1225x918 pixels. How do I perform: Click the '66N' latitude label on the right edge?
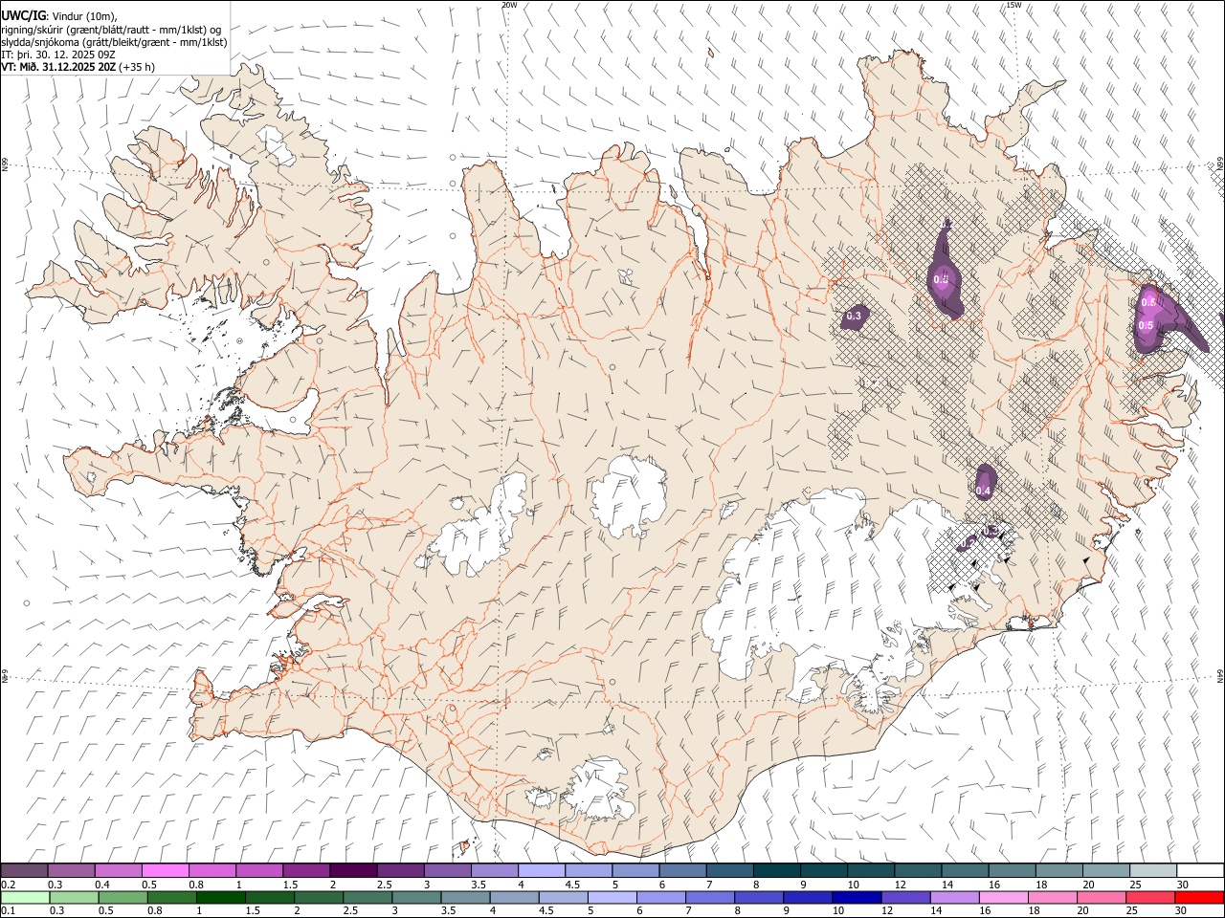click(1220, 165)
